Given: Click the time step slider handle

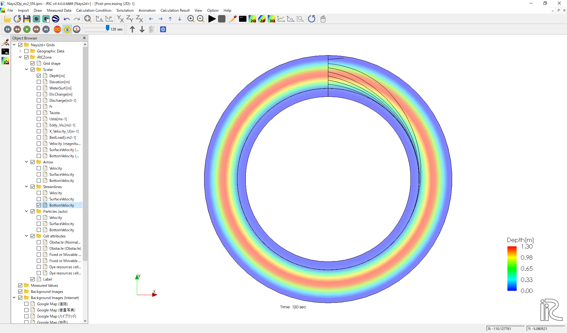Looking at the screenshot, I should (x=107, y=28).
